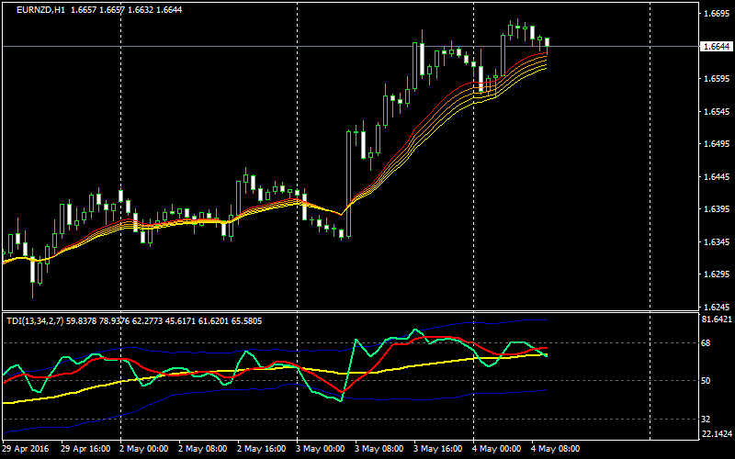Click the 1.6245 price axis label
Image resolution: width=735 pixels, height=459 pixels.
[x=718, y=307]
